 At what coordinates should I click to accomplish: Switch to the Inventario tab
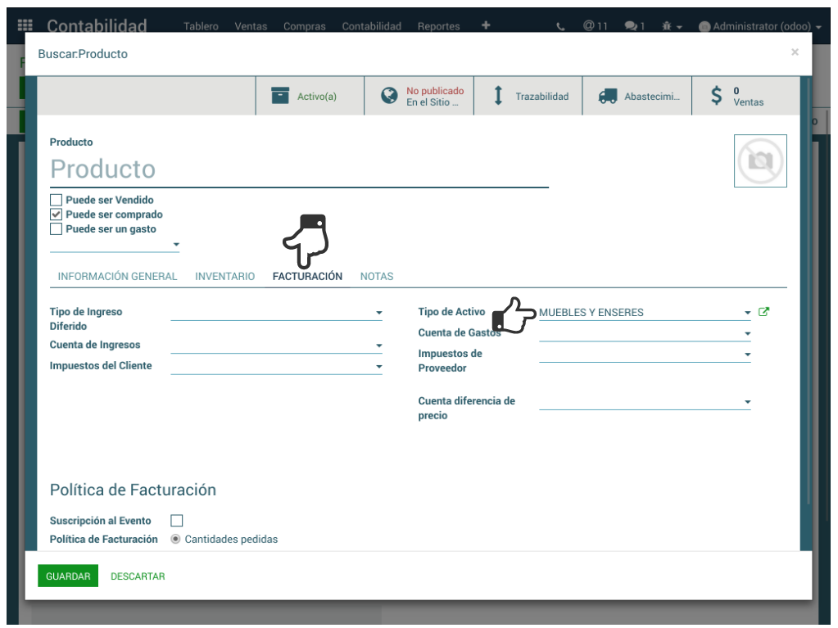(x=224, y=277)
